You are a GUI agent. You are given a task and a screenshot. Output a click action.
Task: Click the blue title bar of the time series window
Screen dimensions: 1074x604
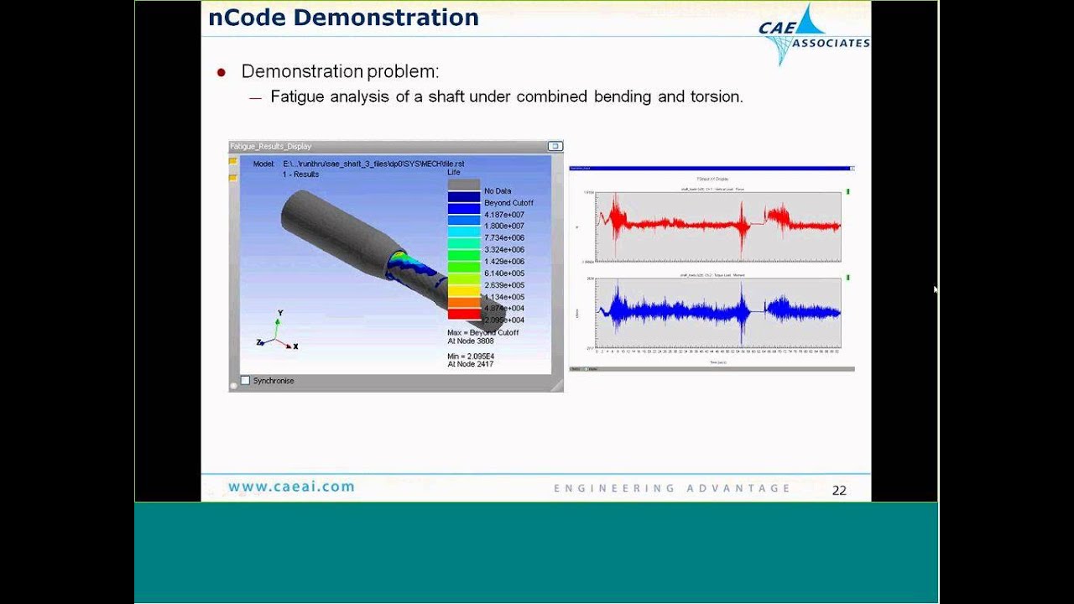(711, 169)
